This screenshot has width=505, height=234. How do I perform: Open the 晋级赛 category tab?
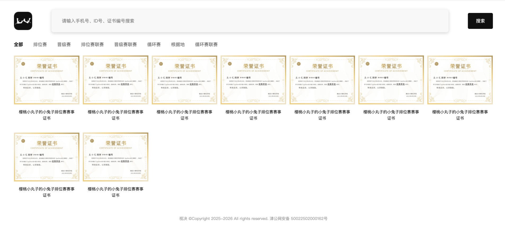point(64,44)
